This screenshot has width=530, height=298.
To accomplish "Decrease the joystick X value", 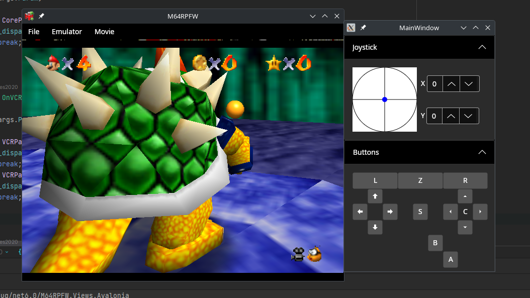I will [469, 84].
